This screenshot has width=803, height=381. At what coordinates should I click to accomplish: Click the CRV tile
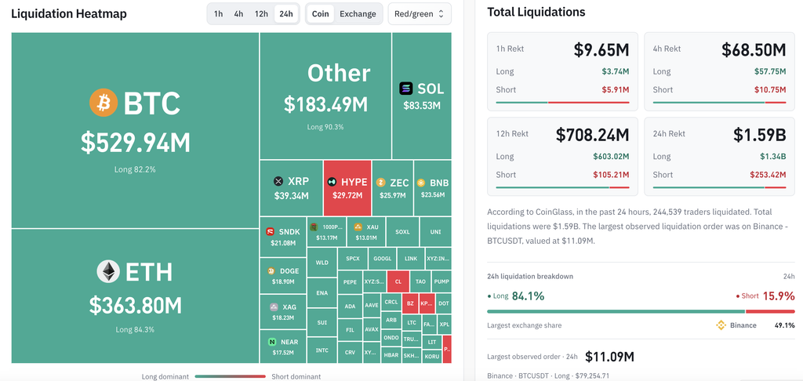[x=350, y=352]
